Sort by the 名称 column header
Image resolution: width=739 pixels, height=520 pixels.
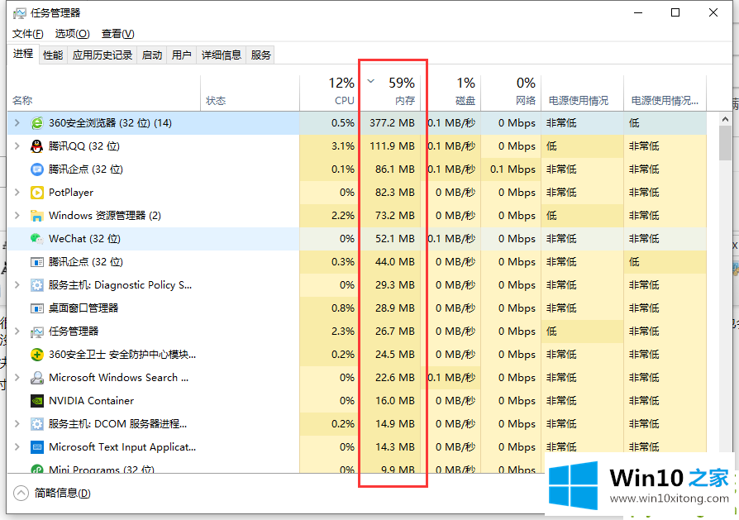[x=103, y=93]
